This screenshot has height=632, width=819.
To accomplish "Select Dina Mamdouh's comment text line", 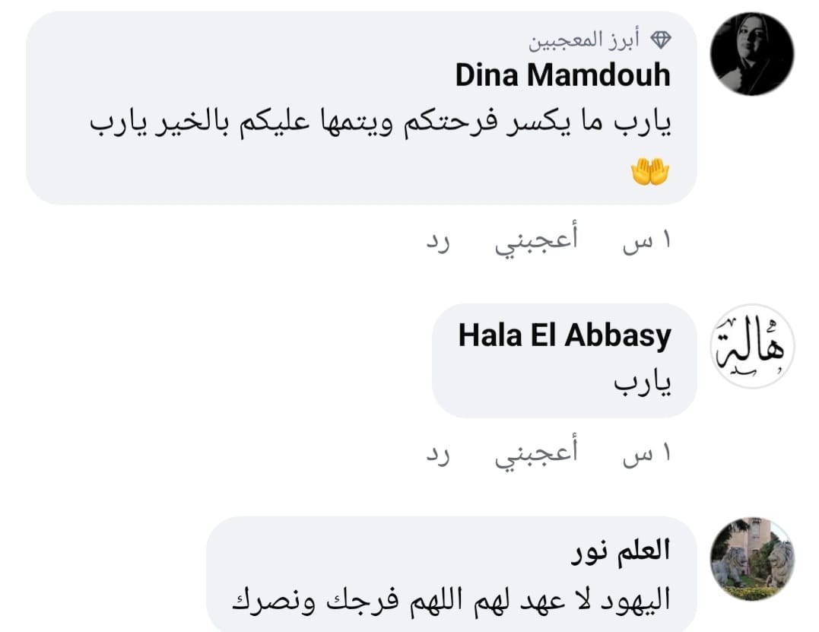I will tap(380, 122).
